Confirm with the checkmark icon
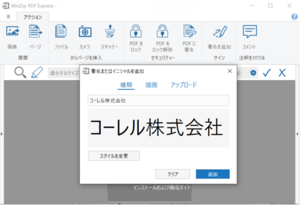 click(267, 73)
